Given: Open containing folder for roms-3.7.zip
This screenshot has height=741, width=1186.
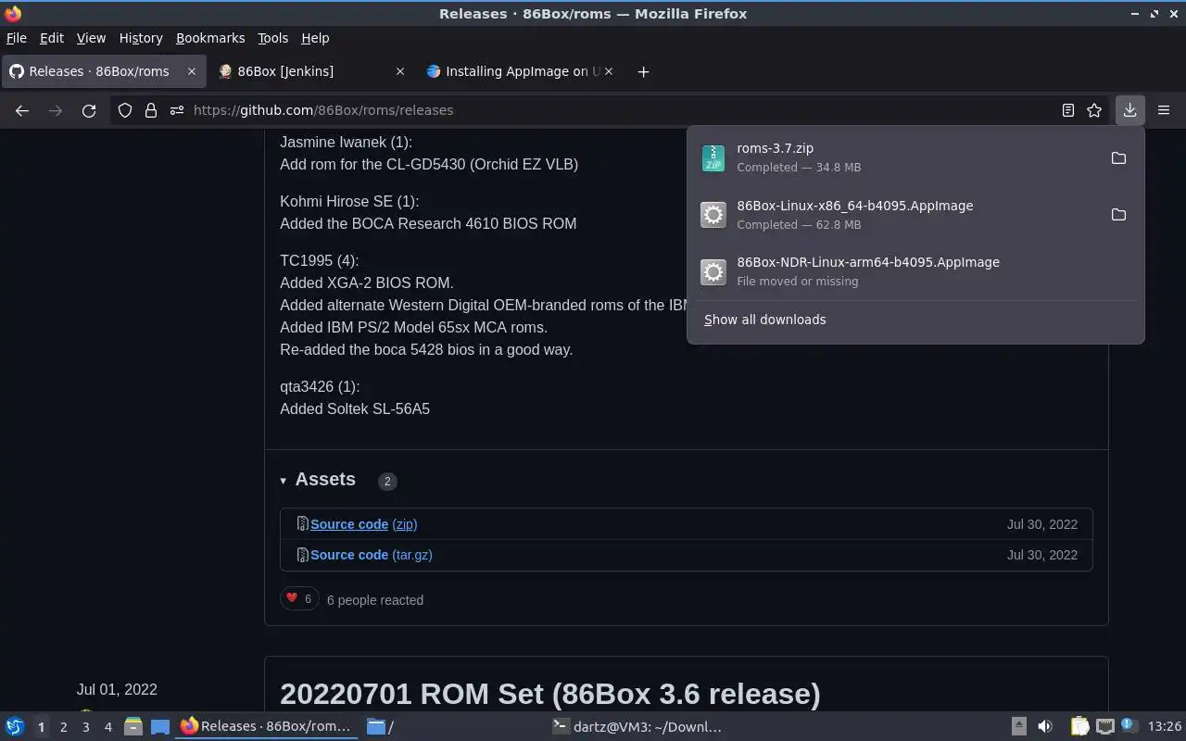Looking at the screenshot, I should pos(1118,158).
